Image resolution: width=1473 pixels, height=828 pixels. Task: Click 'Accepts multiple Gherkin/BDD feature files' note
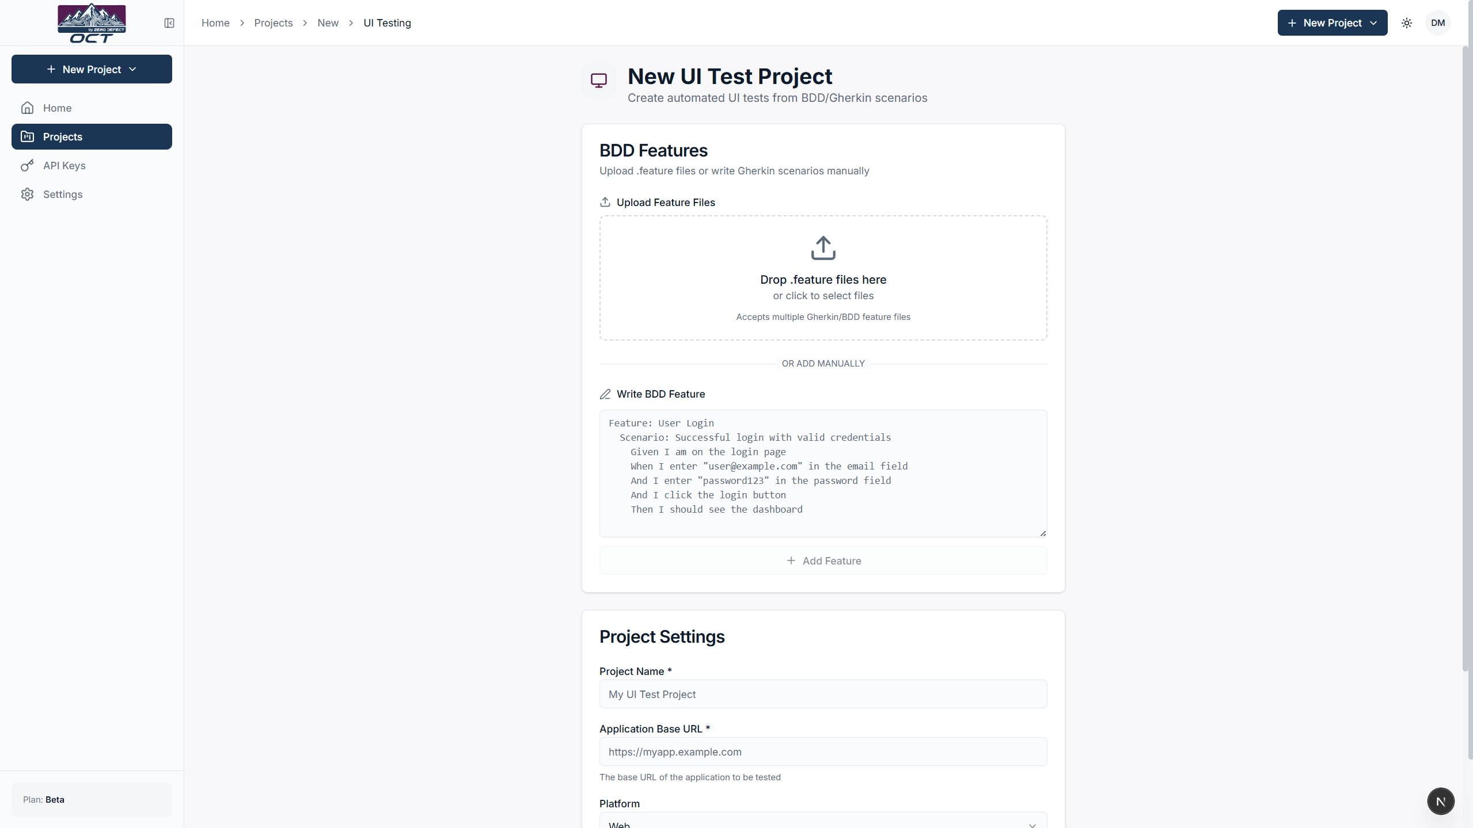click(823, 317)
